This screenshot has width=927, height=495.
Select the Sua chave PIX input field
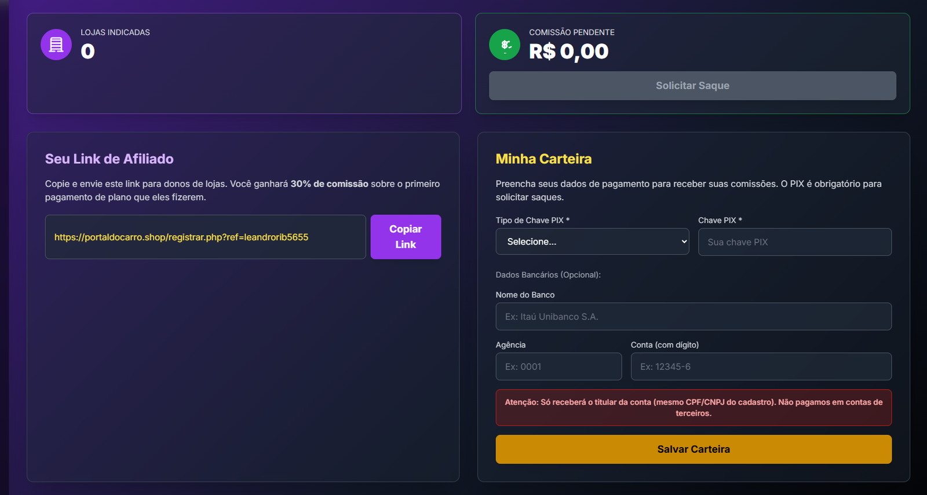794,242
